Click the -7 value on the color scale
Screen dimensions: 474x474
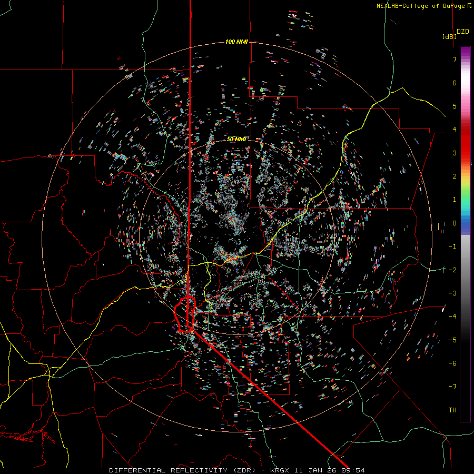click(x=452, y=387)
